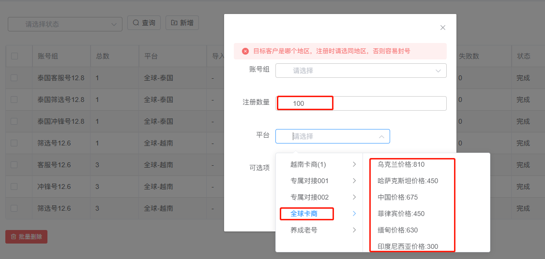This screenshot has width=545, height=259.
Task: Check the 泰国筛选号12.8 row checkbox
Action: coord(14,100)
